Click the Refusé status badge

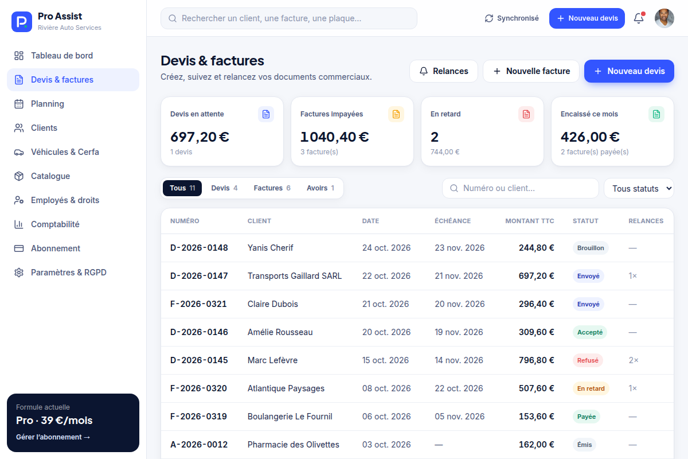(x=588, y=360)
